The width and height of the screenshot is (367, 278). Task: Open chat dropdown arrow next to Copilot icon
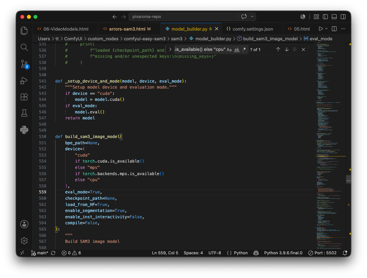252,17
